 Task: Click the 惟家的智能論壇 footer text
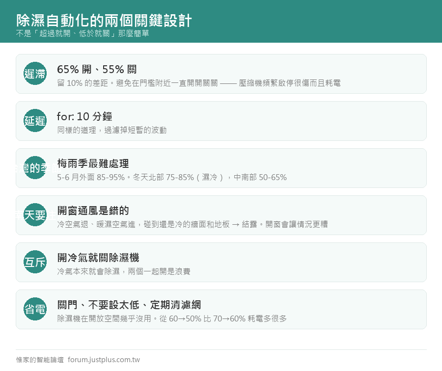40,360
